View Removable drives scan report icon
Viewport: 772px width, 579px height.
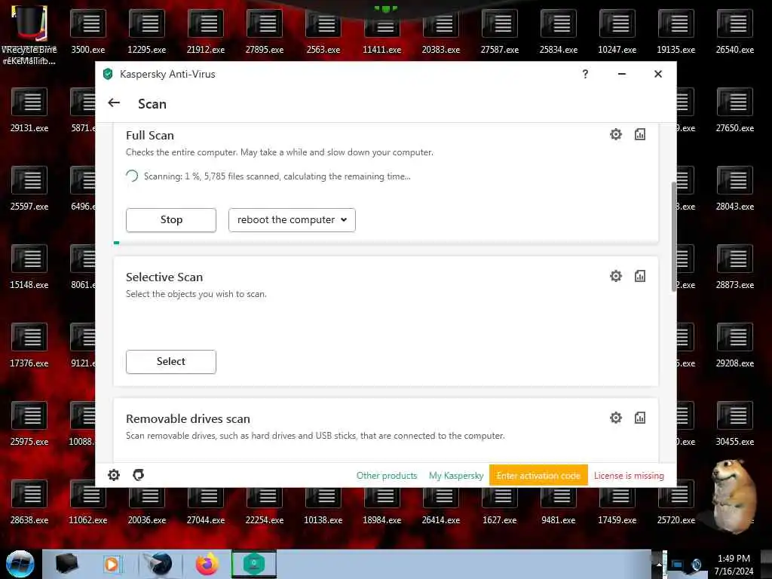pyautogui.click(x=639, y=418)
